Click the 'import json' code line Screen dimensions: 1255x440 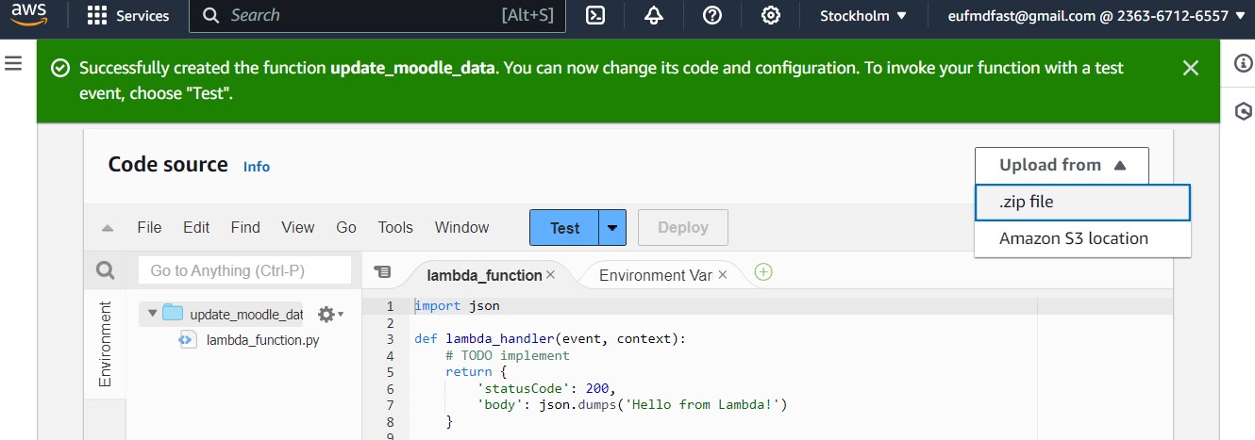(457, 305)
